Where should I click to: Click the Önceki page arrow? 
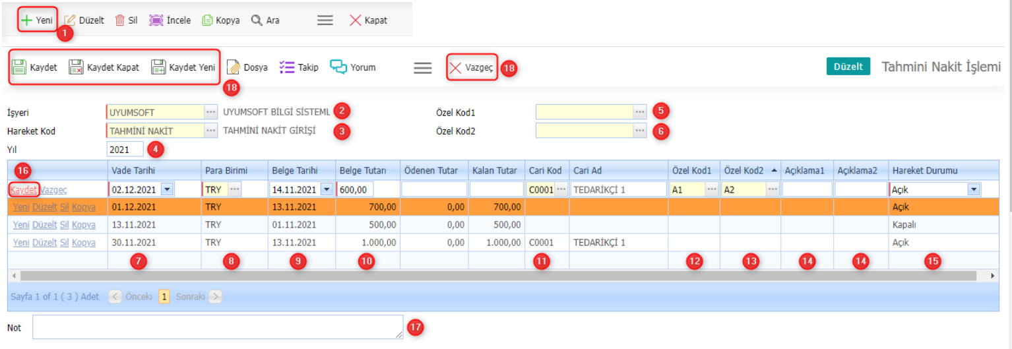pyautogui.click(x=115, y=297)
